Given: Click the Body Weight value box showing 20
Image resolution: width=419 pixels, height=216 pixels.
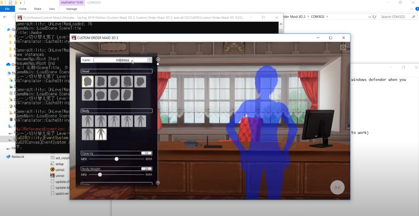Looking at the screenshot, I should coord(147,169).
